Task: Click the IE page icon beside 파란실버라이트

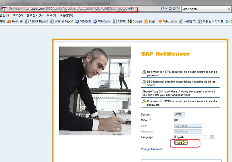Action: [200, 21]
